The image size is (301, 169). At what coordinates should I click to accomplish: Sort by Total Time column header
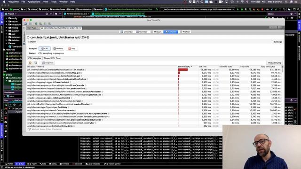(245, 67)
